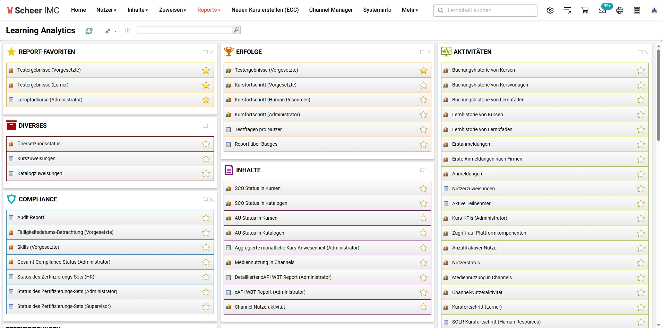
Task: Click the vertical scrollbar on the right
Action: pos(658,95)
